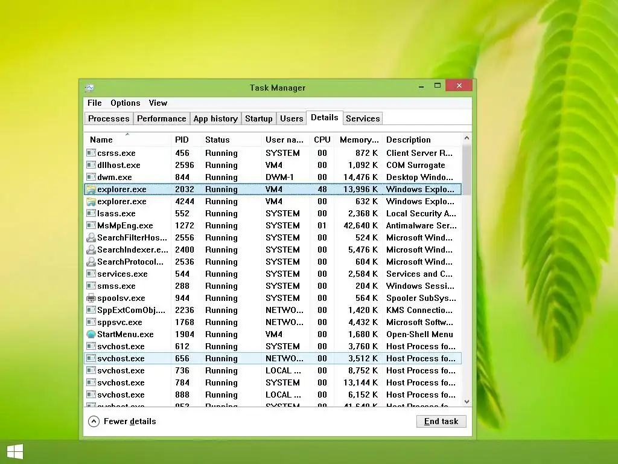Image resolution: width=618 pixels, height=464 pixels.
Task: Sort by the CPU column header
Action: pyautogui.click(x=322, y=140)
